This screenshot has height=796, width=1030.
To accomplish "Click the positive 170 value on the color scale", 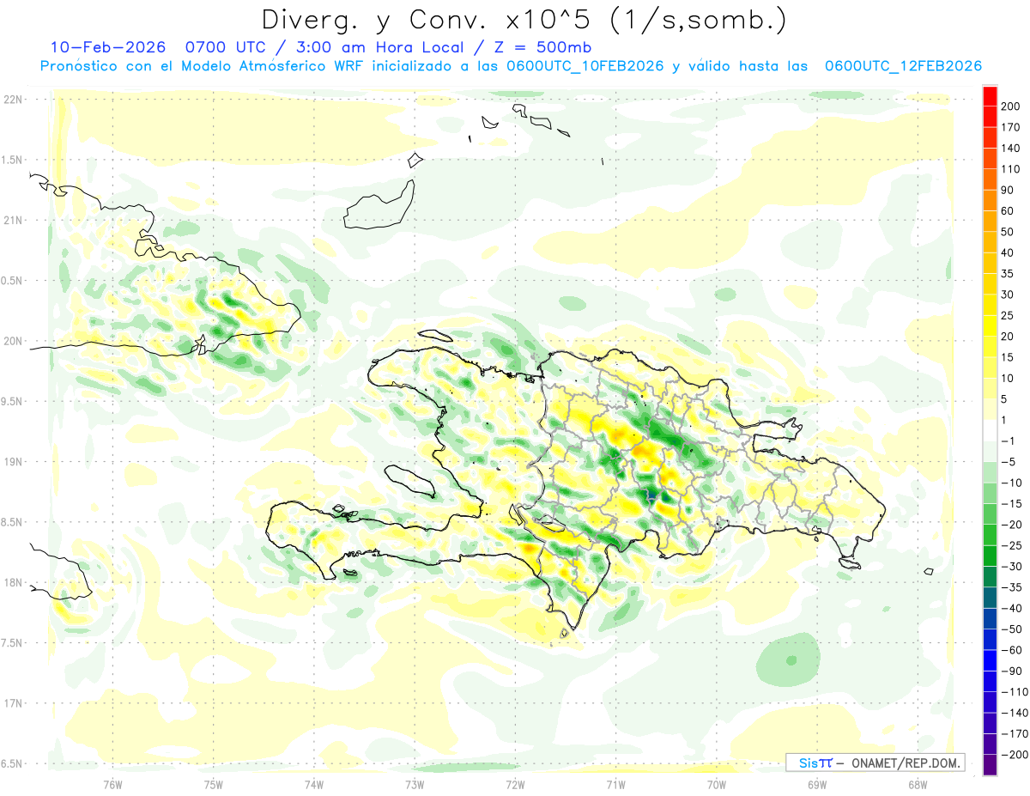I will click(x=1012, y=127).
